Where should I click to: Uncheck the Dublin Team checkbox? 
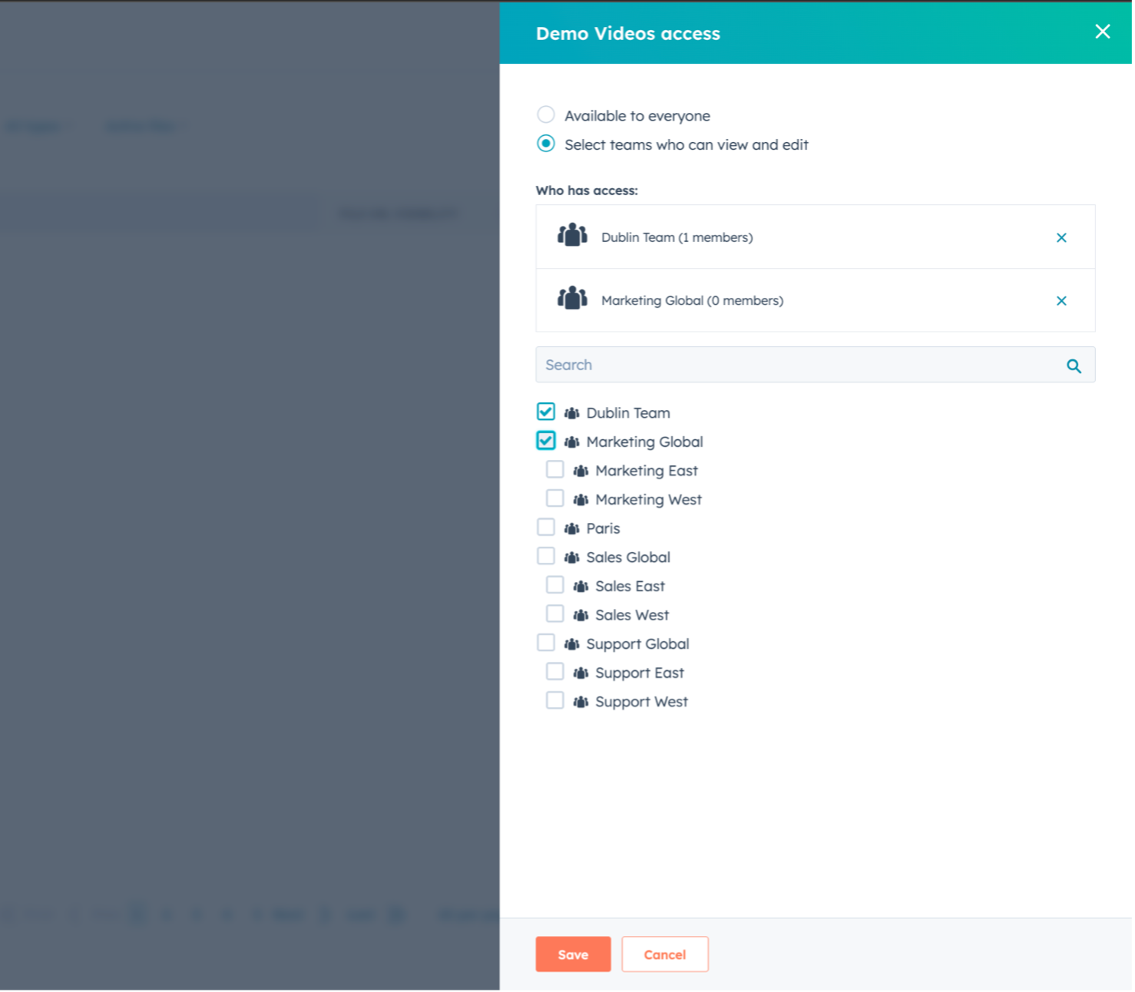tap(547, 413)
